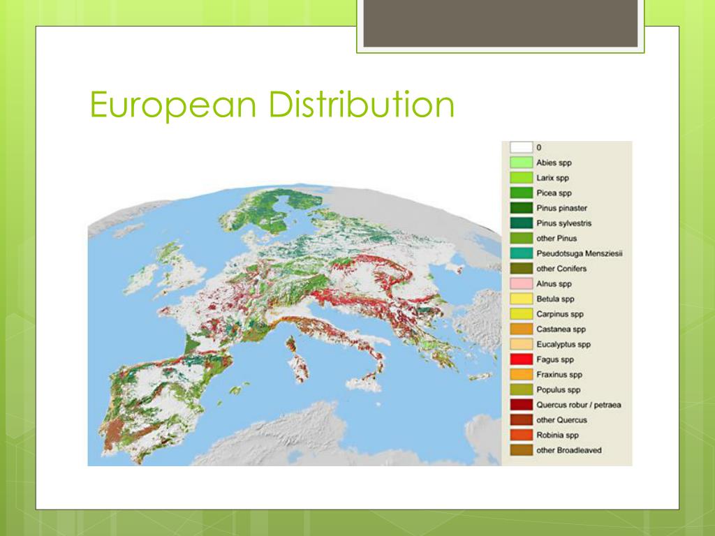Screen dimensions: 715x536
Task: Click the other Quercus swatch
Action: tap(521, 419)
